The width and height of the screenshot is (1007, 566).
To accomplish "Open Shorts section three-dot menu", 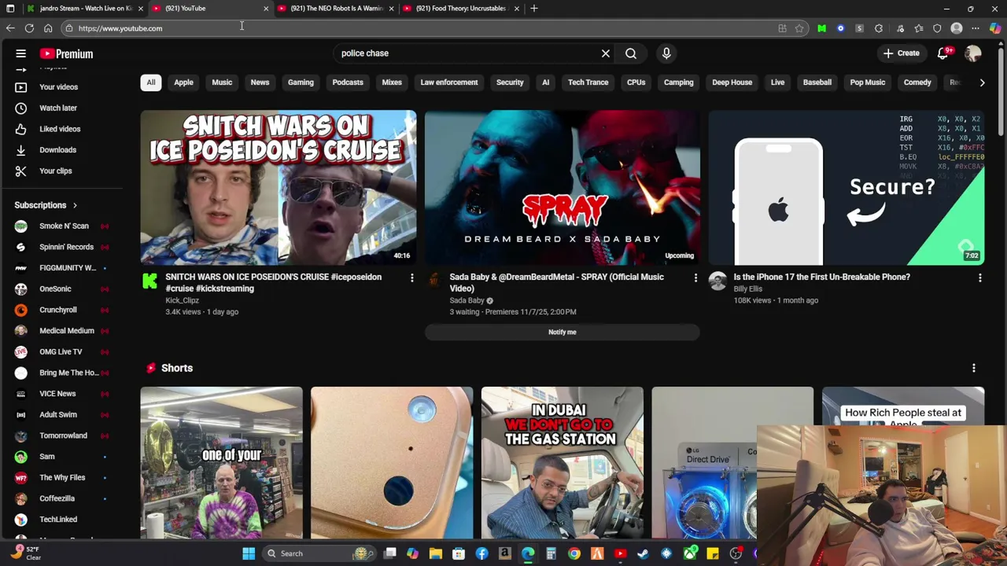I will click(x=974, y=368).
